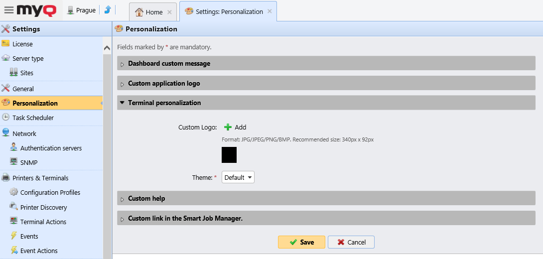Click the palette icon on Settings tab

point(189,11)
